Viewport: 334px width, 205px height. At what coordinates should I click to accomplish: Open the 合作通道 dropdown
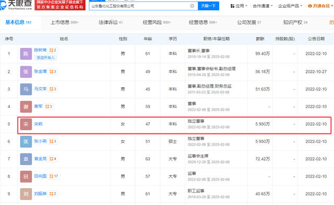[x=263, y=6]
